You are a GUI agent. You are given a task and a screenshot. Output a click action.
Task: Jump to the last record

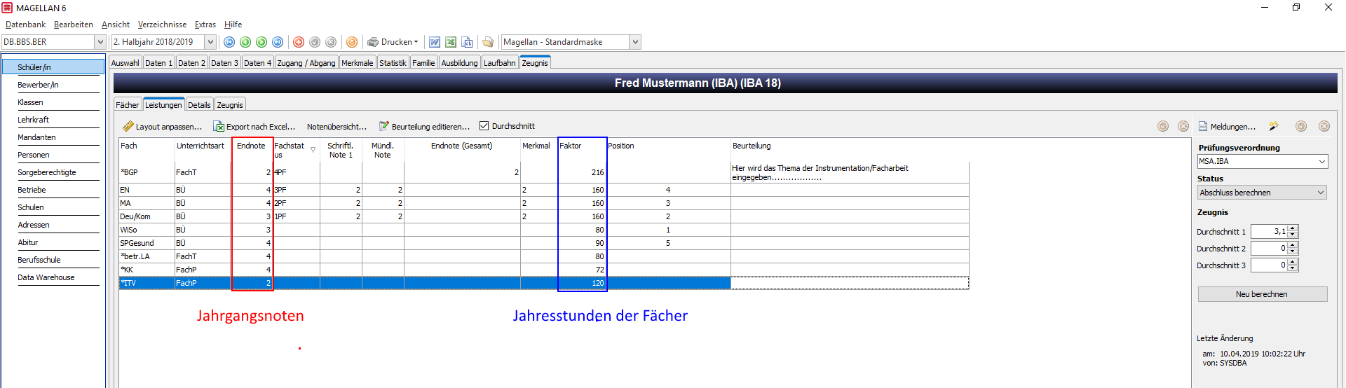278,42
